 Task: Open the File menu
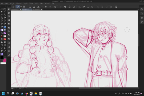[x=2, y=4]
